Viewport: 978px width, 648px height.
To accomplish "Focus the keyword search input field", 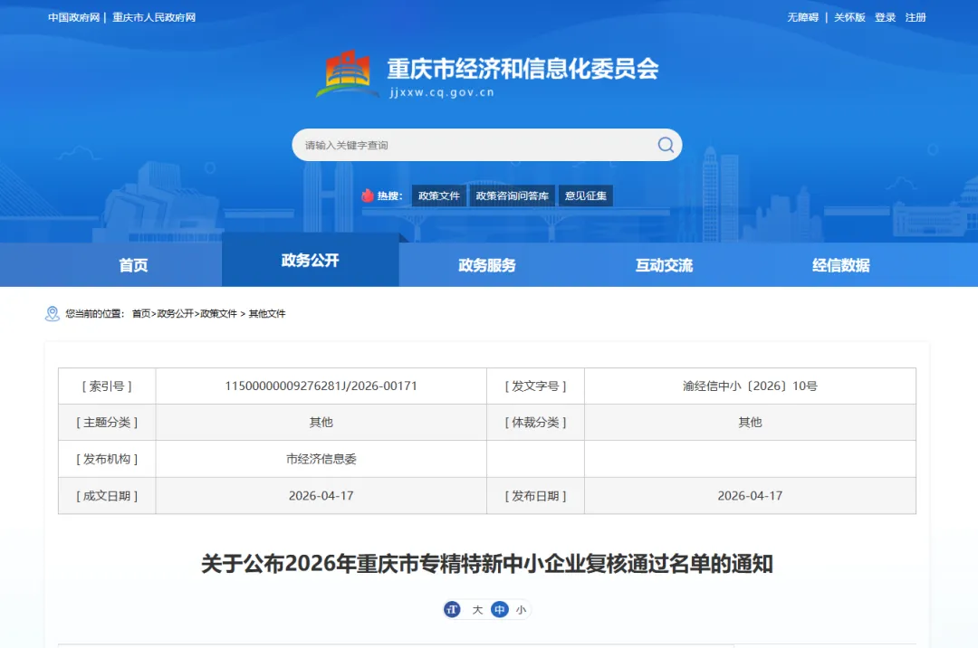I will click(477, 145).
